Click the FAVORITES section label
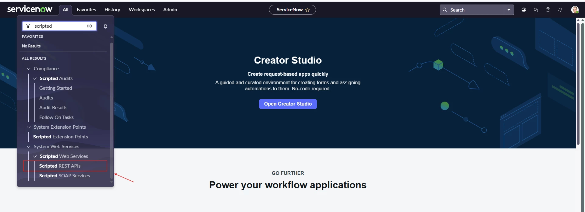 (33, 36)
